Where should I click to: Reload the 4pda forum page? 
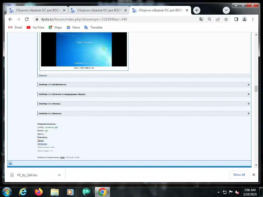point(27,19)
